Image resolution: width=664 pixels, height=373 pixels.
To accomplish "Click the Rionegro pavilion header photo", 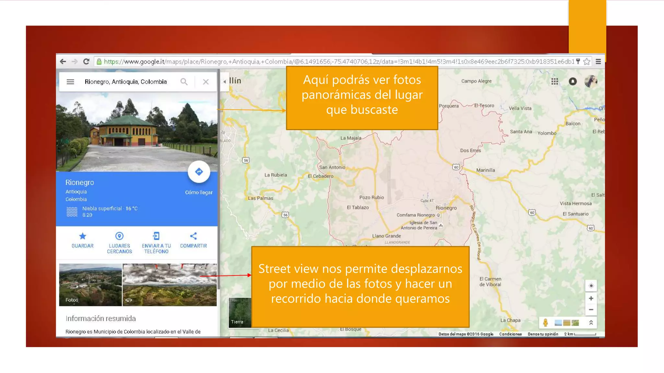I will (136, 132).
